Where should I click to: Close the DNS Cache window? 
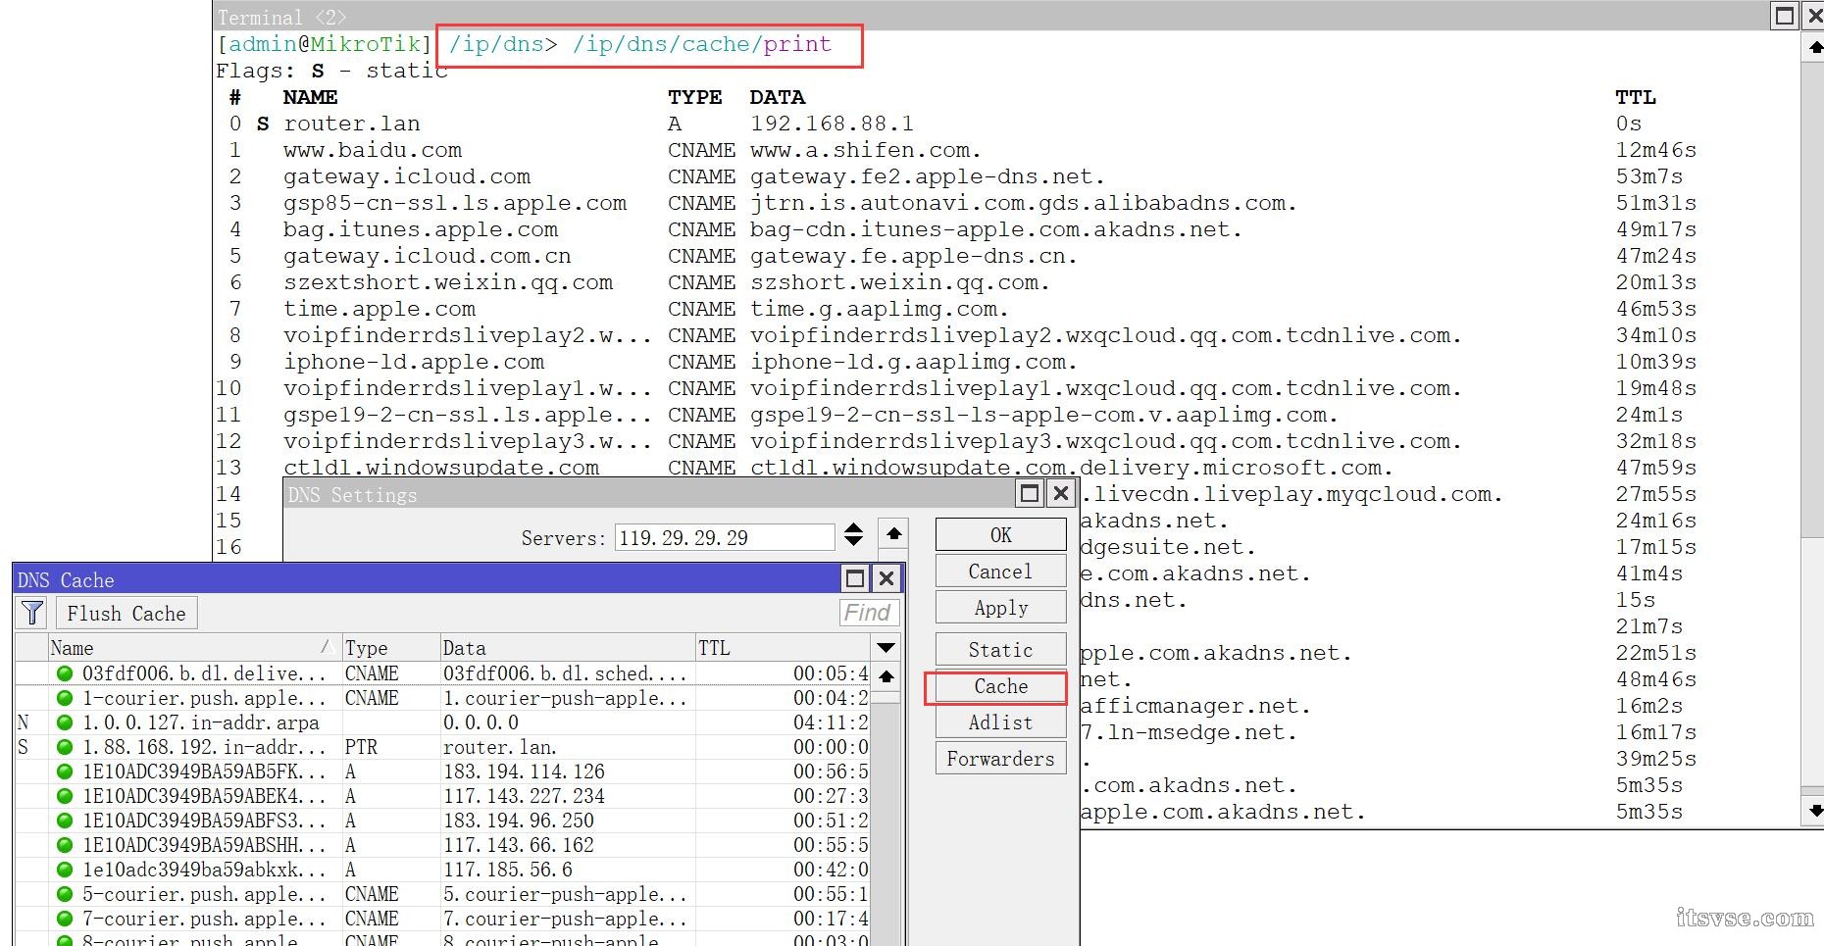click(887, 578)
